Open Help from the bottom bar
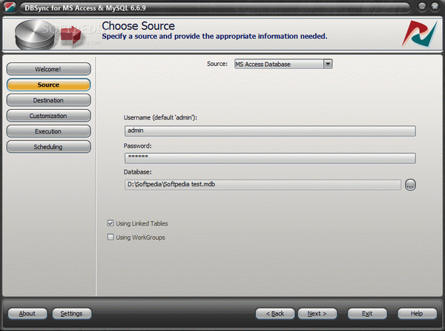Screen dimensions: 445x331 click(417, 313)
